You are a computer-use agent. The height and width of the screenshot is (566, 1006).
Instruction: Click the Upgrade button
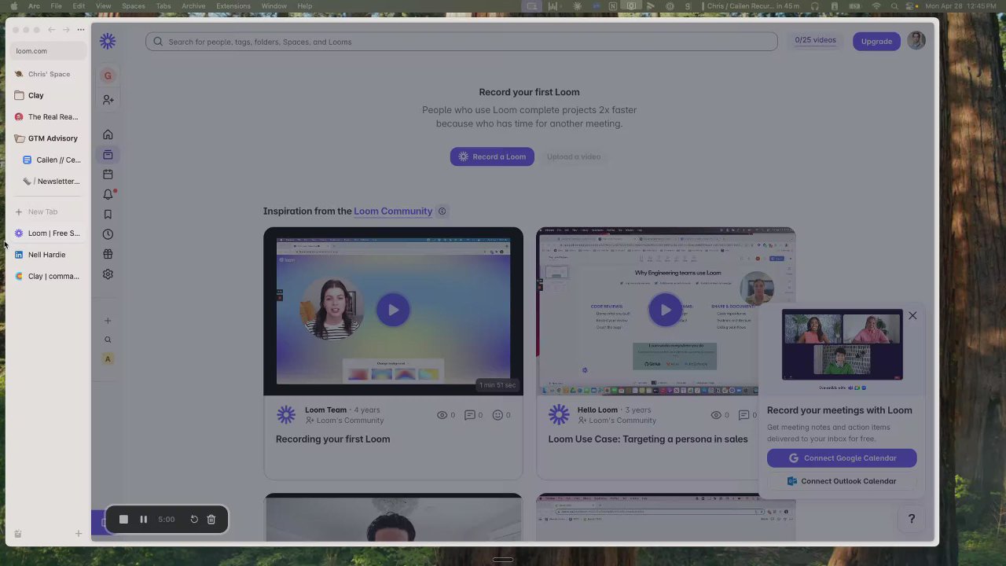pos(876,41)
